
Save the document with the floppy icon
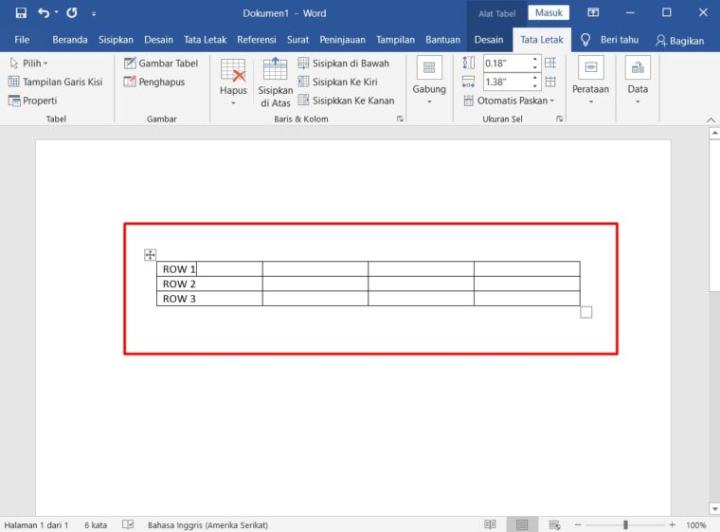(21, 13)
